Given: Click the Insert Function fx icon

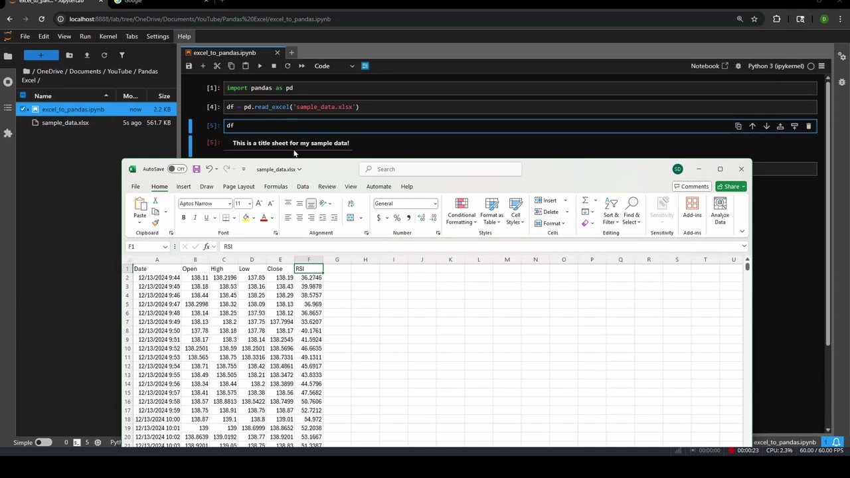Looking at the screenshot, I should tap(207, 246).
